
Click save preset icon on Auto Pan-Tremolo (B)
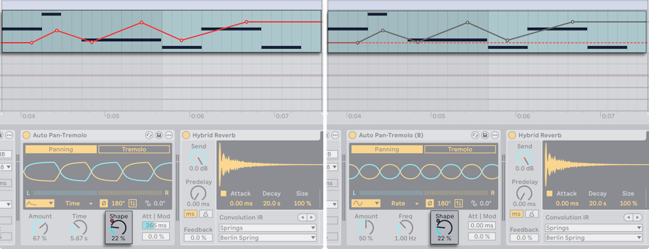pyautogui.click(x=485, y=135)
